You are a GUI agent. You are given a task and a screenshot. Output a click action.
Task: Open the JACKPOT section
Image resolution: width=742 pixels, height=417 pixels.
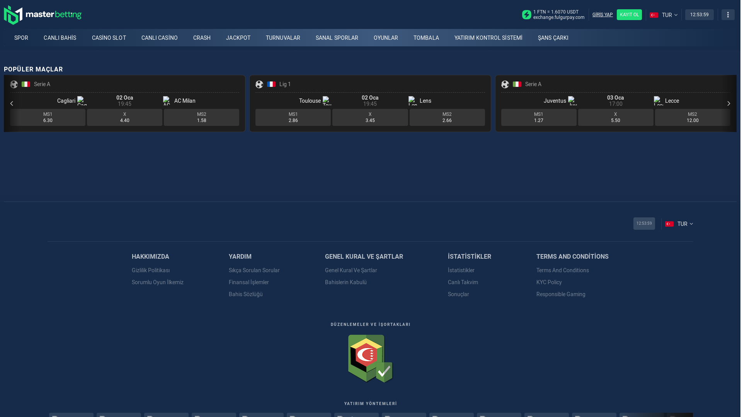pos(238,38)
